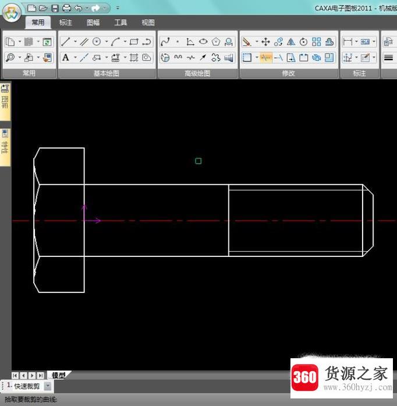Switch to the 视图 ribbon tab
This screenshot has width=397, height=406.
point(148,23)
